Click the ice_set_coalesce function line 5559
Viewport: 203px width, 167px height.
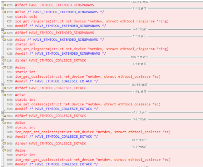click(x=88, y=104)
